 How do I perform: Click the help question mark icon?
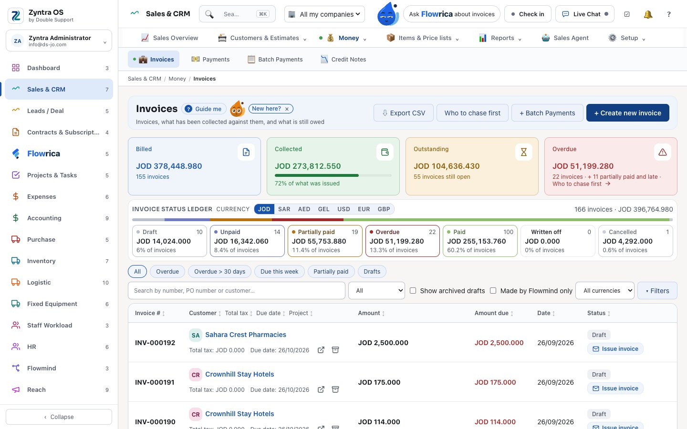point(669,14)
